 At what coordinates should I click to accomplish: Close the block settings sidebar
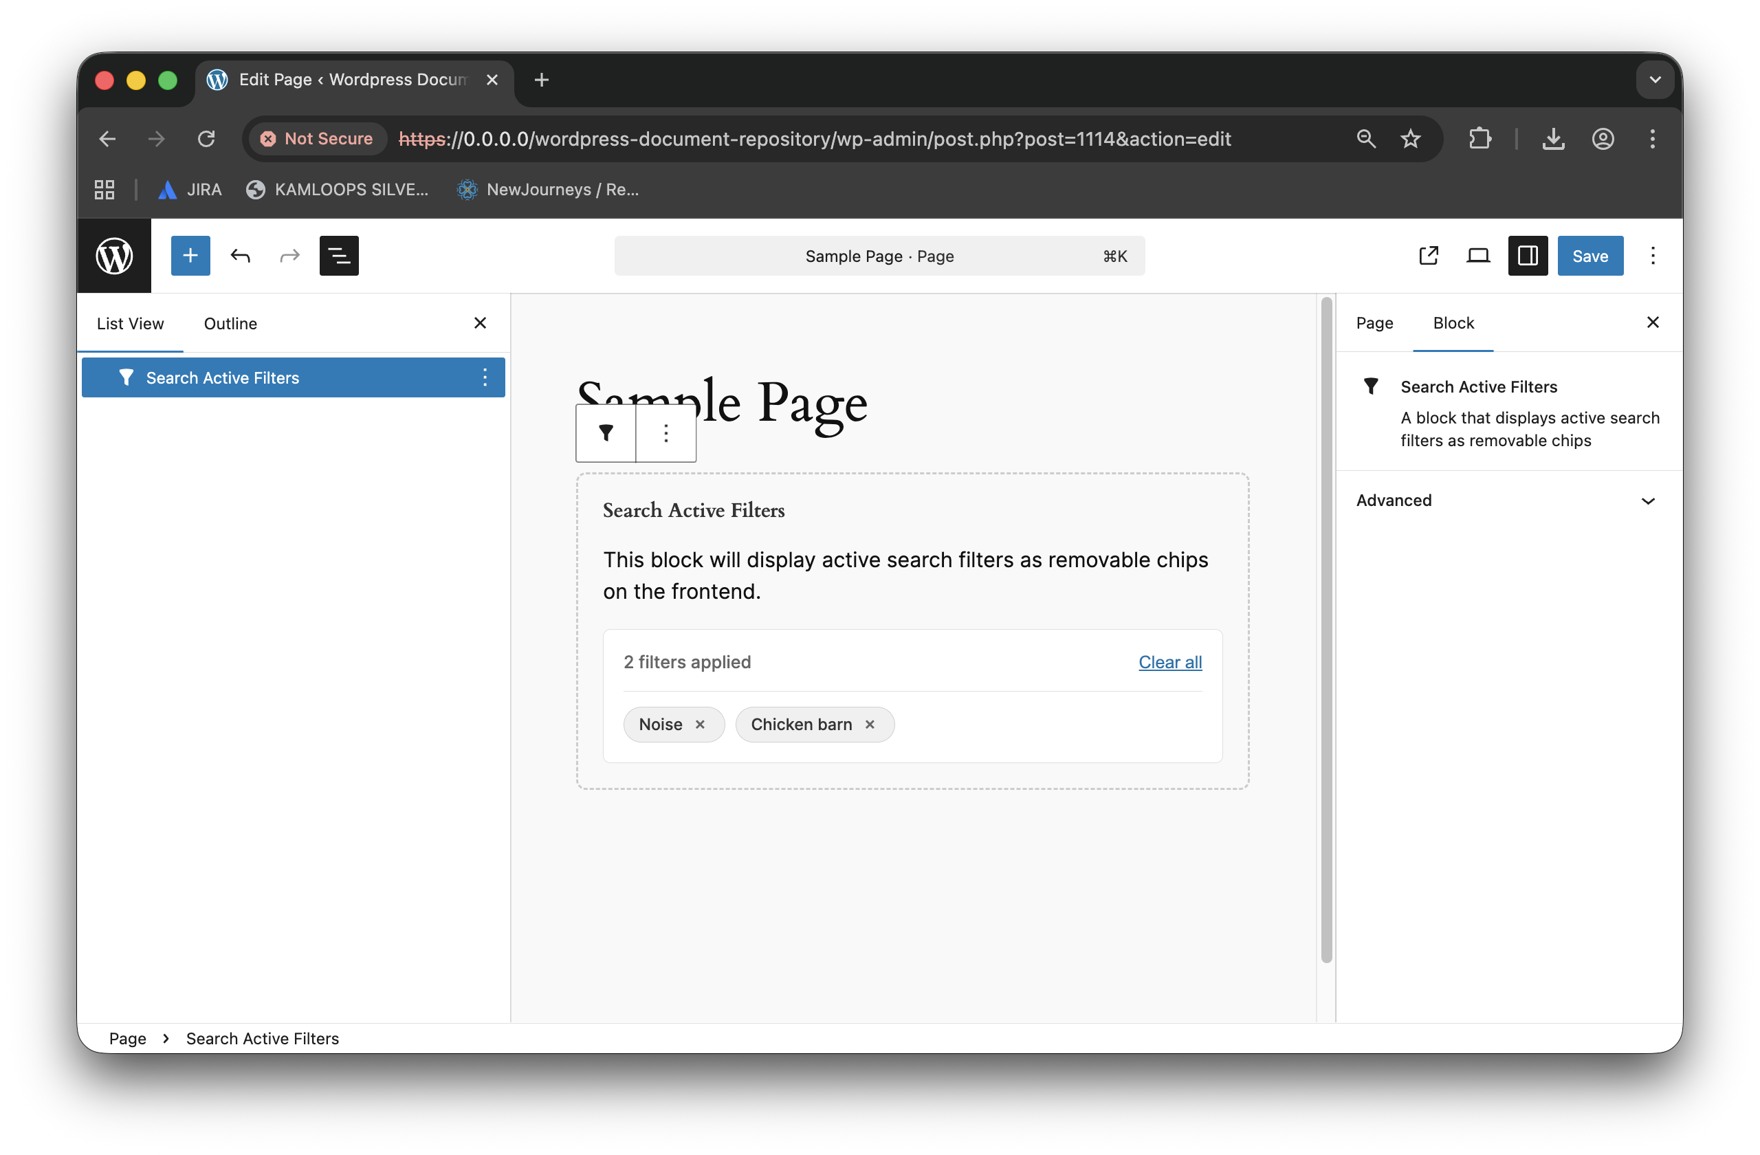(1653, 322)
